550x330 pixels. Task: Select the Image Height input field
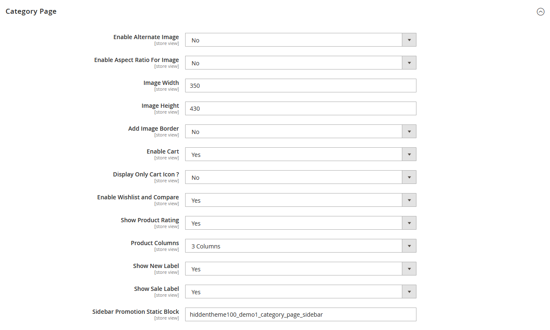300,108
